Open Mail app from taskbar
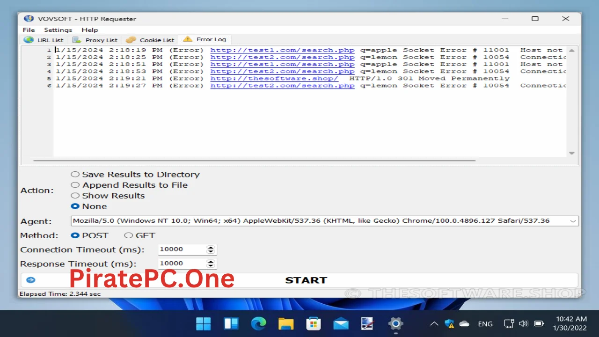599x337 pixels. click(341, 323)
